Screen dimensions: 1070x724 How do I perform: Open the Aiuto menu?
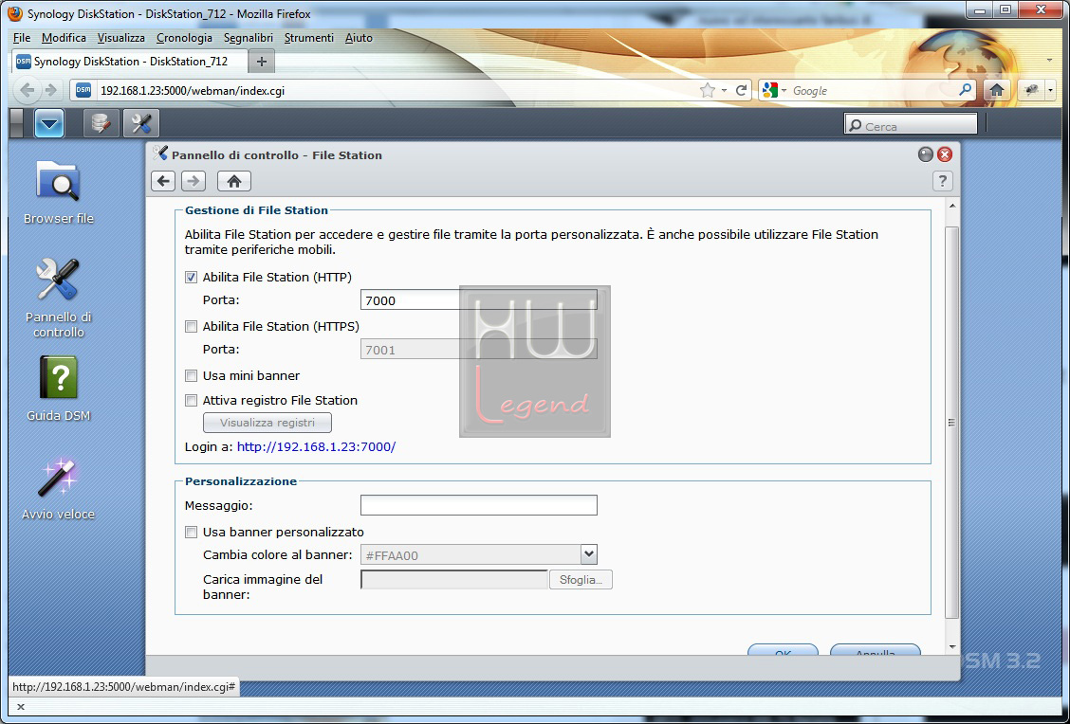(359, 38)
